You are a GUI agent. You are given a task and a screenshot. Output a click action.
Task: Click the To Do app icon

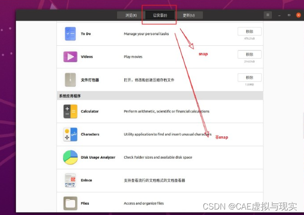pos(70,34)
